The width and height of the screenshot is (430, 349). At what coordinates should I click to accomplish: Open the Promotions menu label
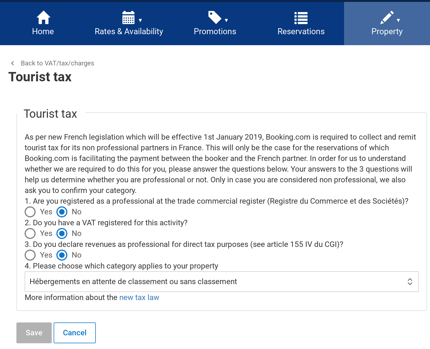[x=215, y=31]
